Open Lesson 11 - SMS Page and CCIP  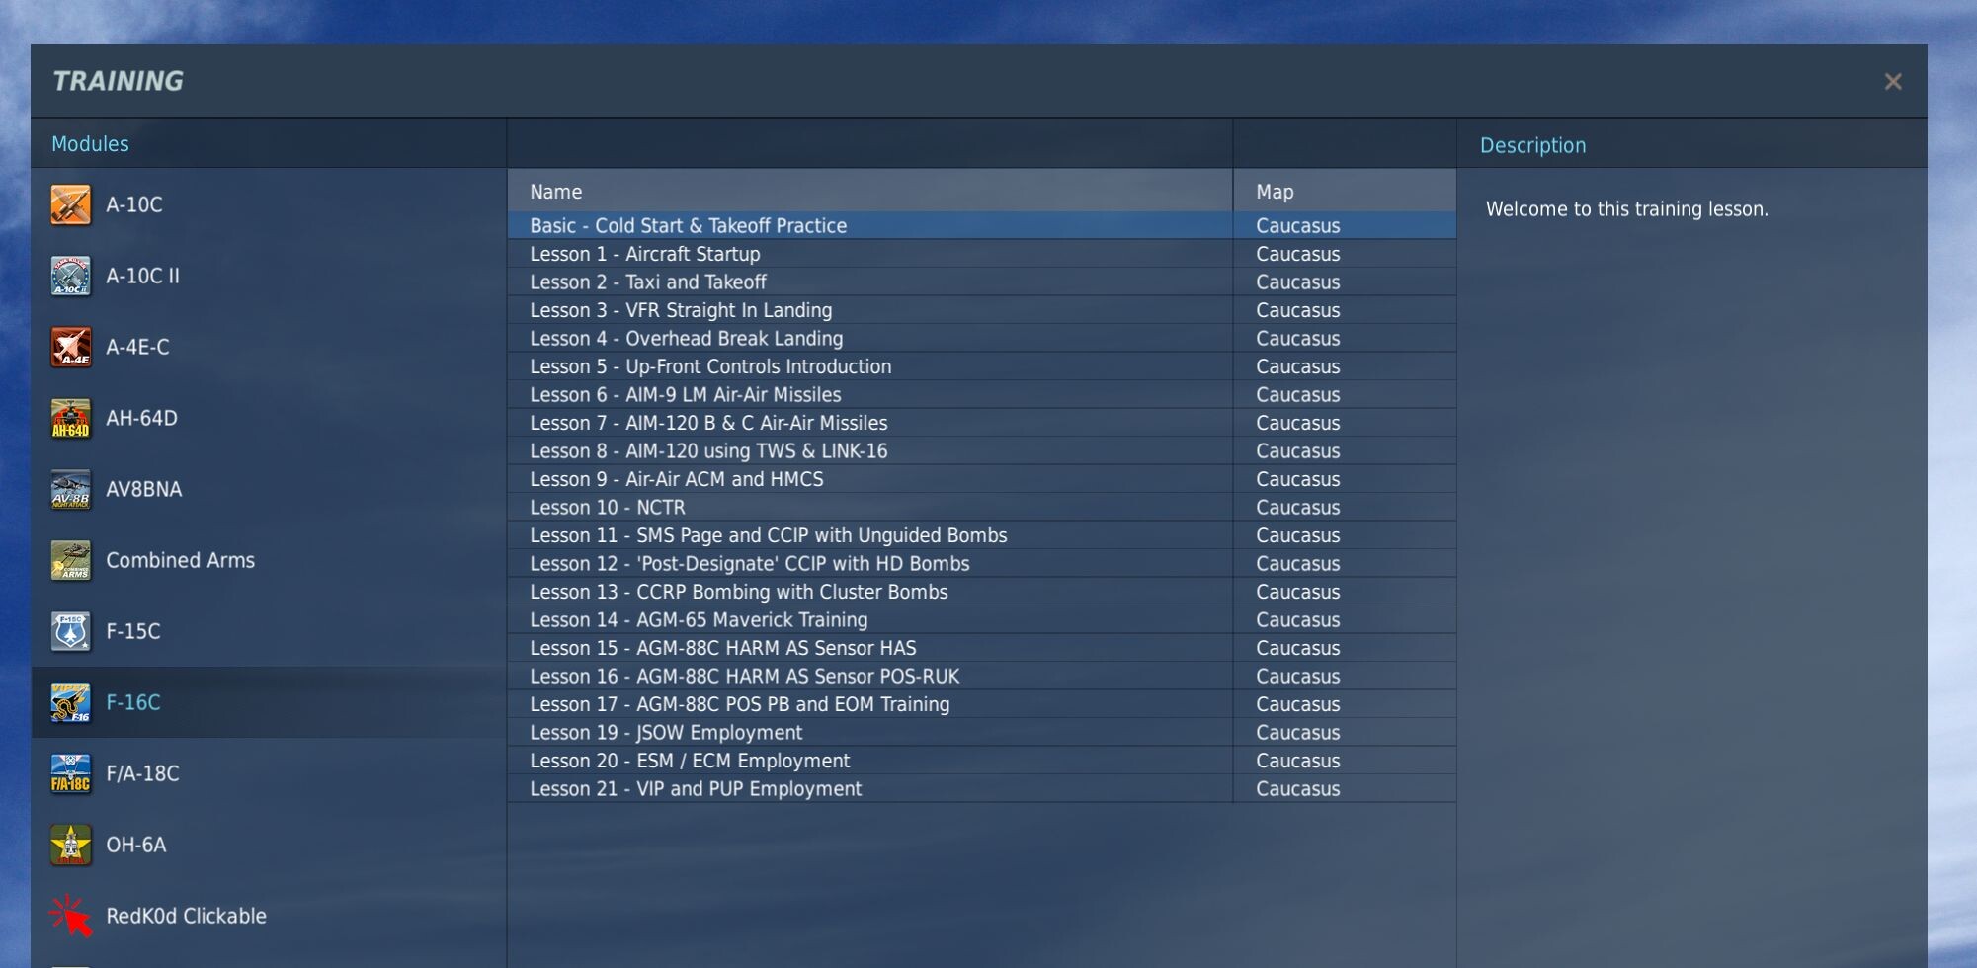[x=870, y=535]
